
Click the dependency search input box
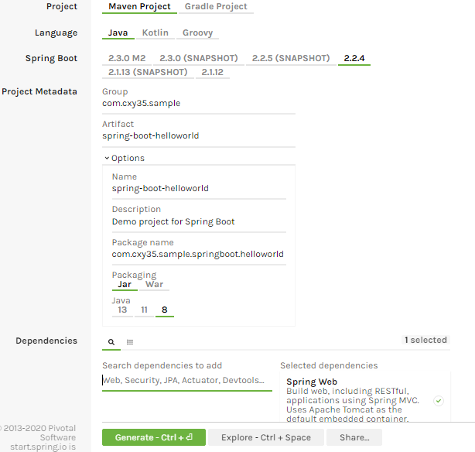point(186,381)
